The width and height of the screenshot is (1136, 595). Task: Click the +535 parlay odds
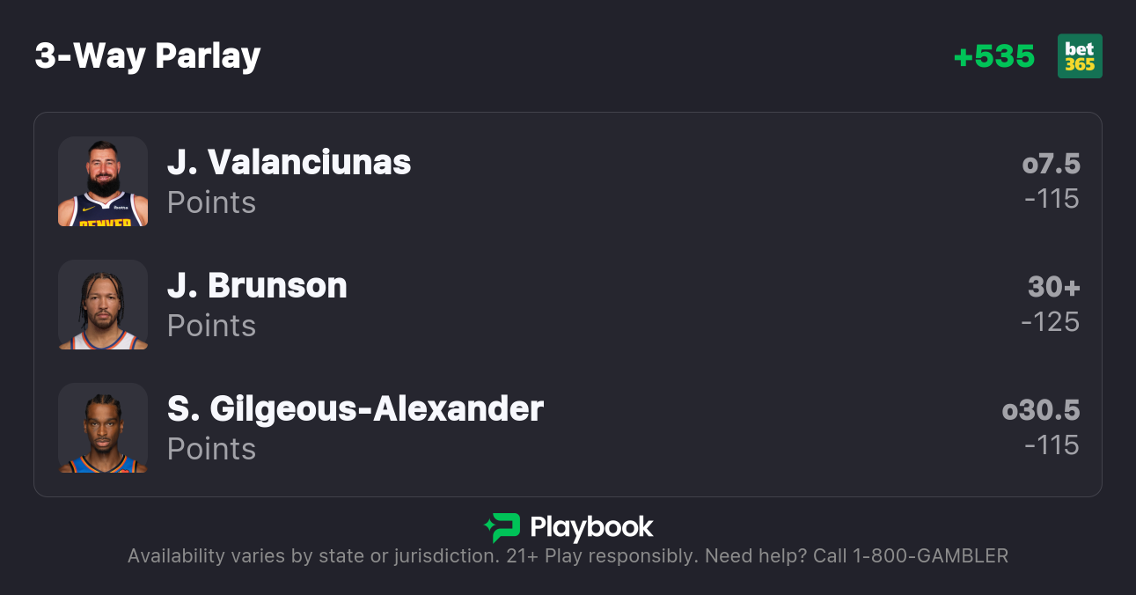(994, 56)
